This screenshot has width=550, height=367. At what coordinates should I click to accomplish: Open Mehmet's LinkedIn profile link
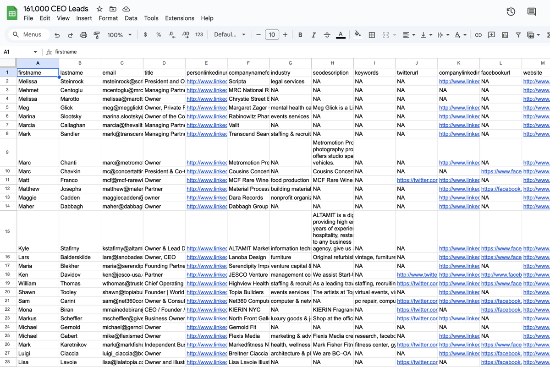pos(206,90)
